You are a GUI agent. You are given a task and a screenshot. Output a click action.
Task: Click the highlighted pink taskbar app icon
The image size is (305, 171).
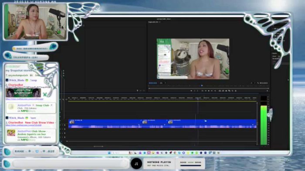(149, 153)
